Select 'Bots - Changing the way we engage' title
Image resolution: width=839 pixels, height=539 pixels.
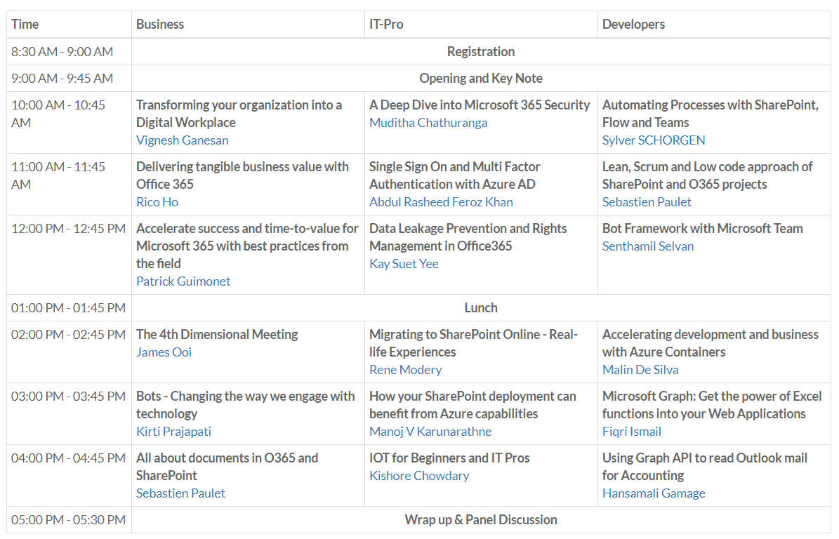click(x=245, y=405)
